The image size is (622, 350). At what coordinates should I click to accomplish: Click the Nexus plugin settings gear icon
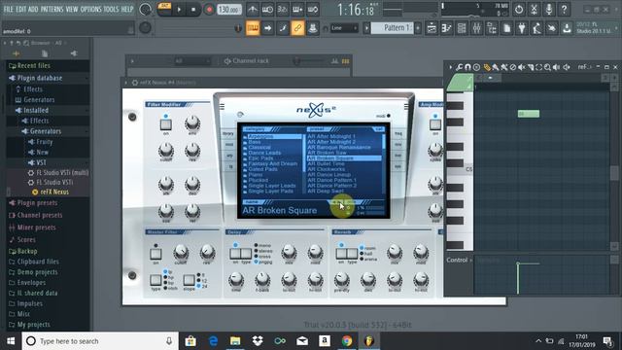click(135, 83)
